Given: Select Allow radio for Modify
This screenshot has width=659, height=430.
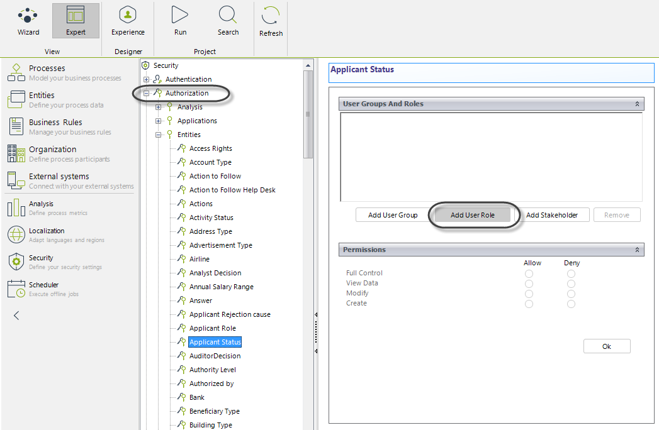Looking at the screenshot, I should [x=529, y=294].
